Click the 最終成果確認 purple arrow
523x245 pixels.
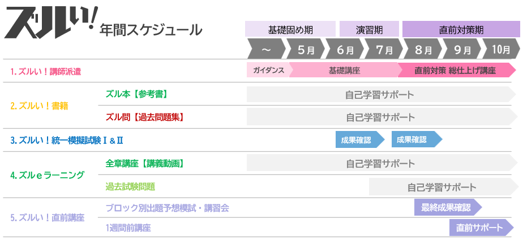tap(446, 207)
